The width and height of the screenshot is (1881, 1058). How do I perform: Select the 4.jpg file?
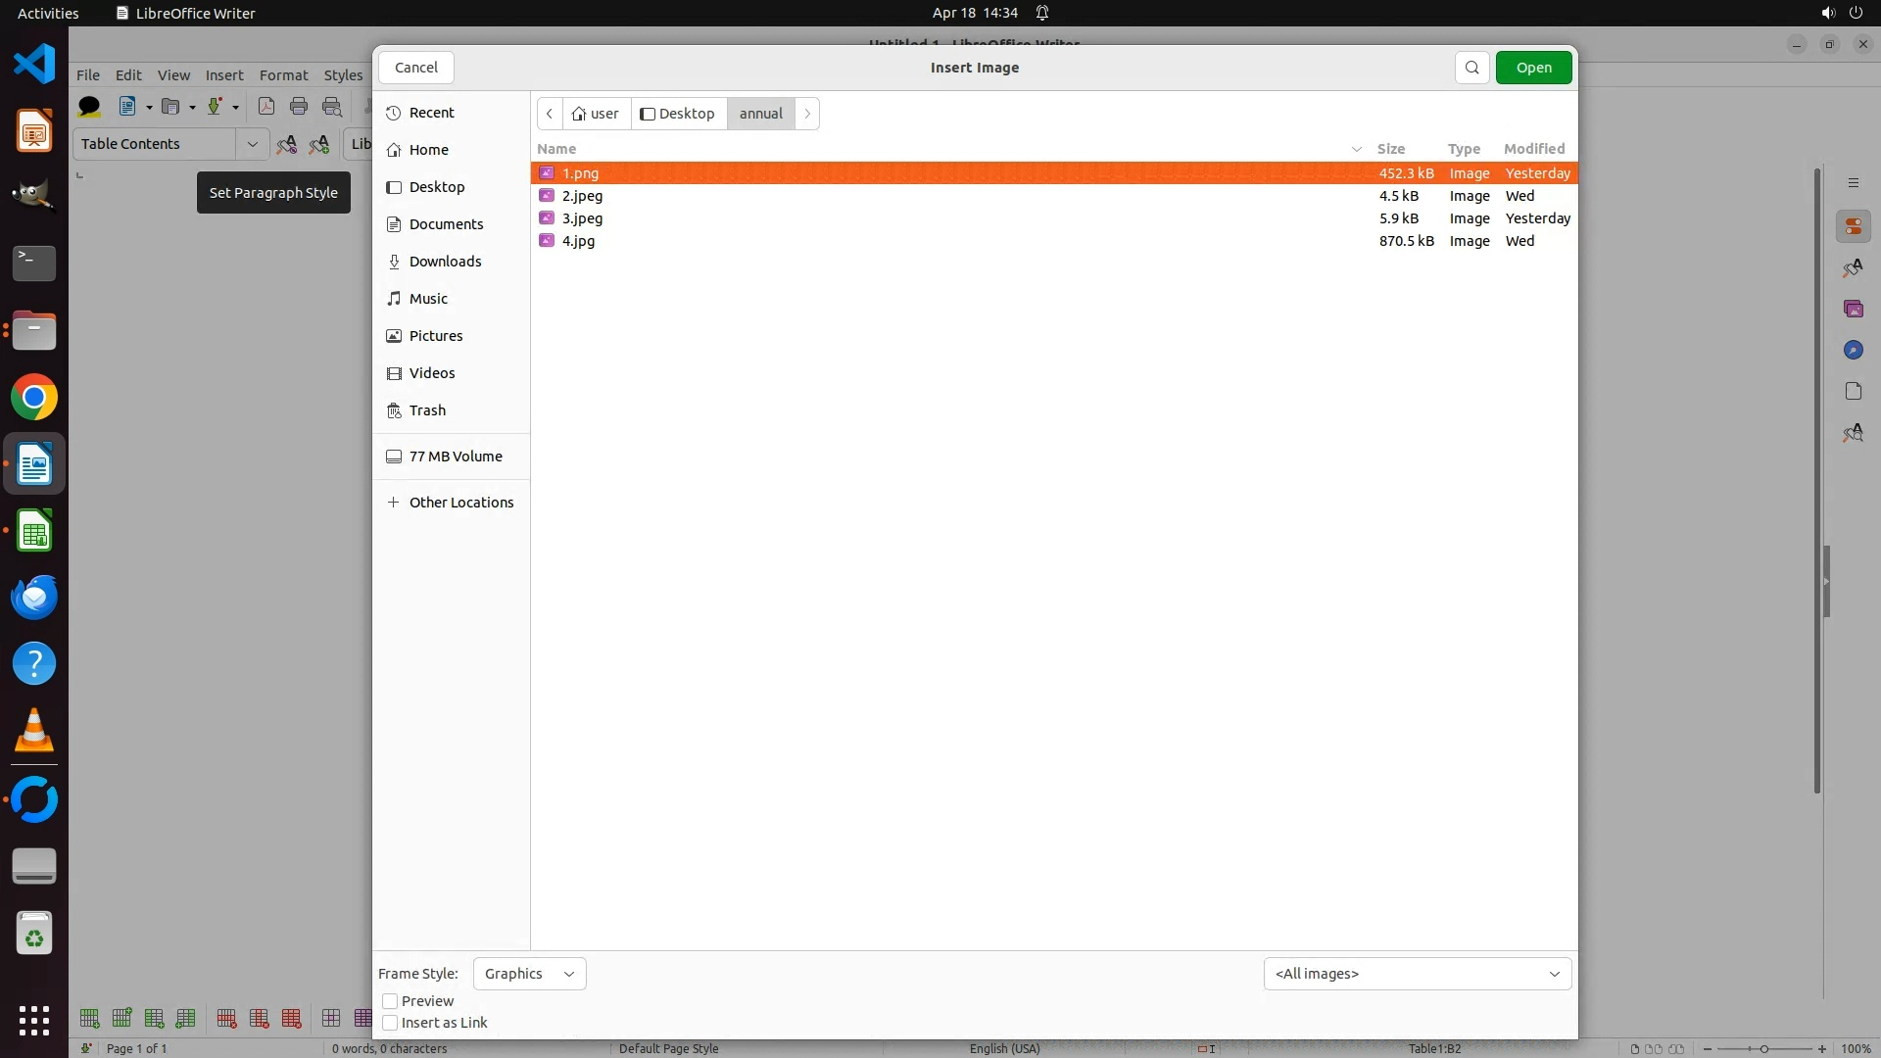click(x=578, y=241)
